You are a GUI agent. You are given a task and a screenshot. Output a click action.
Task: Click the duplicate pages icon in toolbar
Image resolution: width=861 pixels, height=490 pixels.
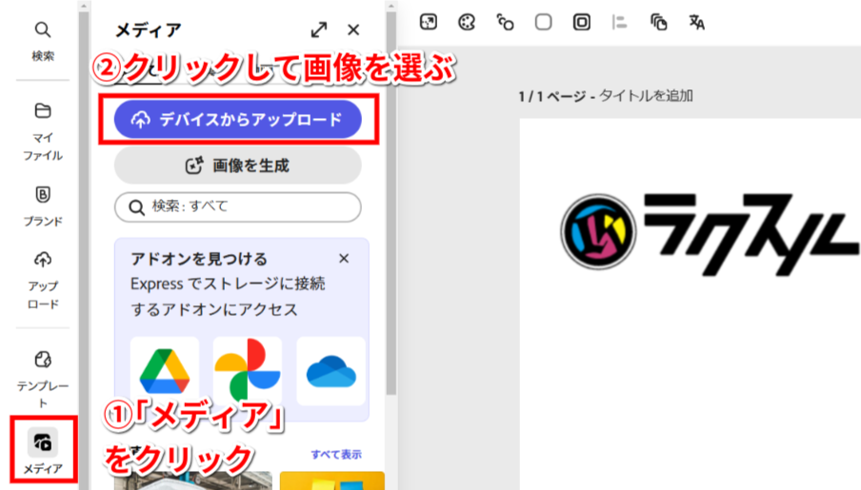coord(659,22)
